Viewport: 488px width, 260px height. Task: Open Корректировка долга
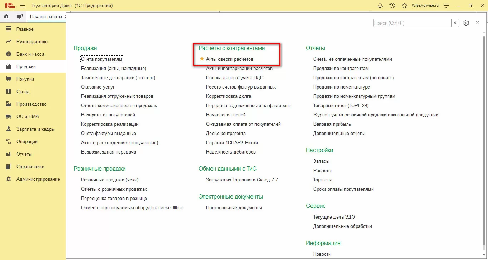(229, 96)
